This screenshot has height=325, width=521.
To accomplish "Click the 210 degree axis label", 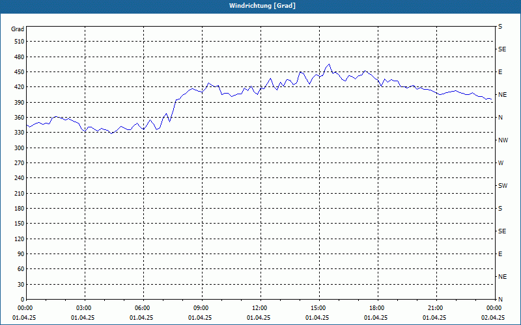I will 20,193.
